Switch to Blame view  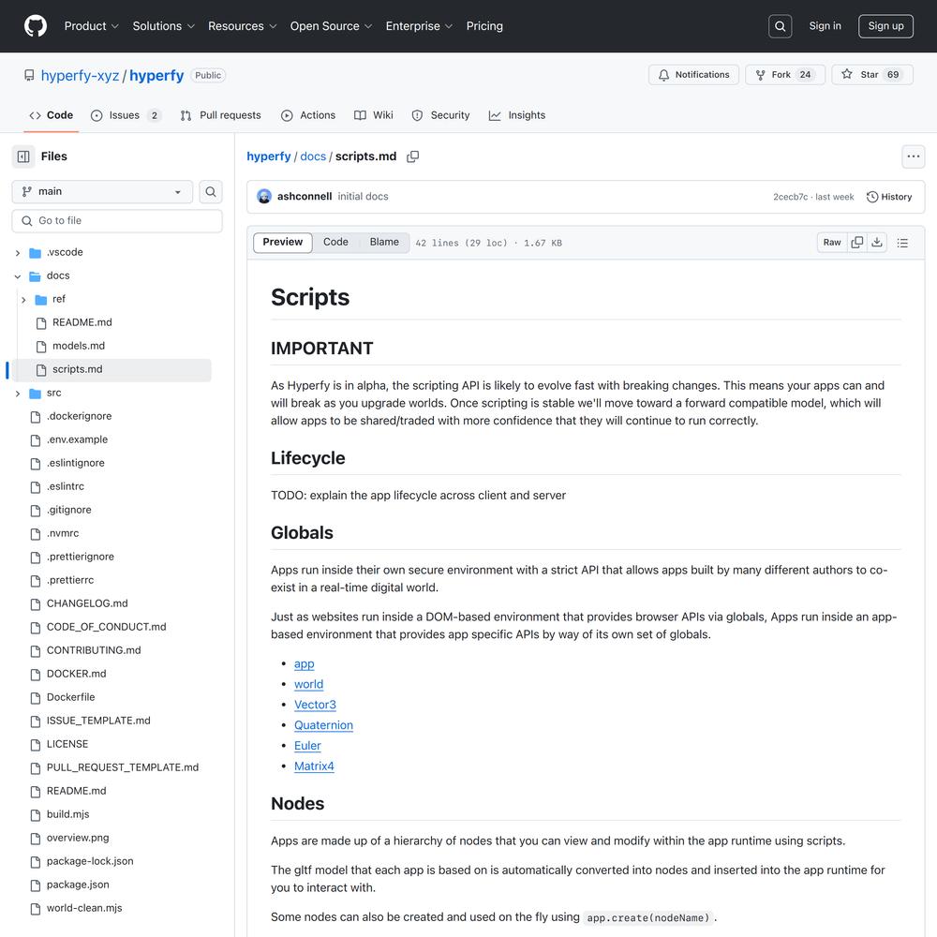point(383,242)
